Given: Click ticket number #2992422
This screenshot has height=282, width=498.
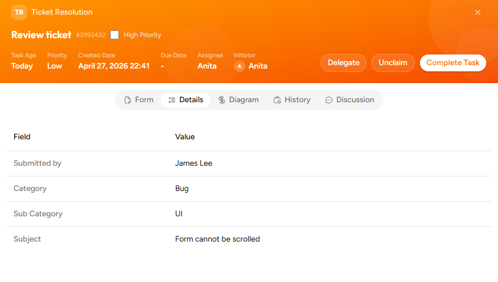Looking at the screenshot, I should click(91, 35).
